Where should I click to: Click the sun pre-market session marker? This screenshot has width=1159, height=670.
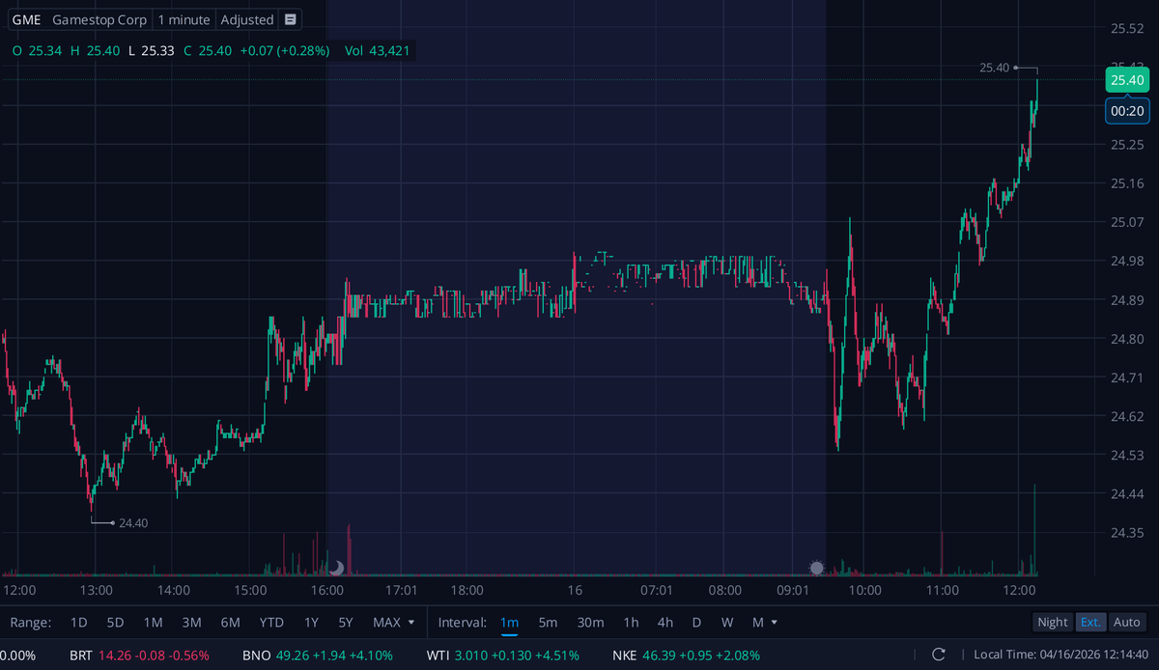pos(816,568)
